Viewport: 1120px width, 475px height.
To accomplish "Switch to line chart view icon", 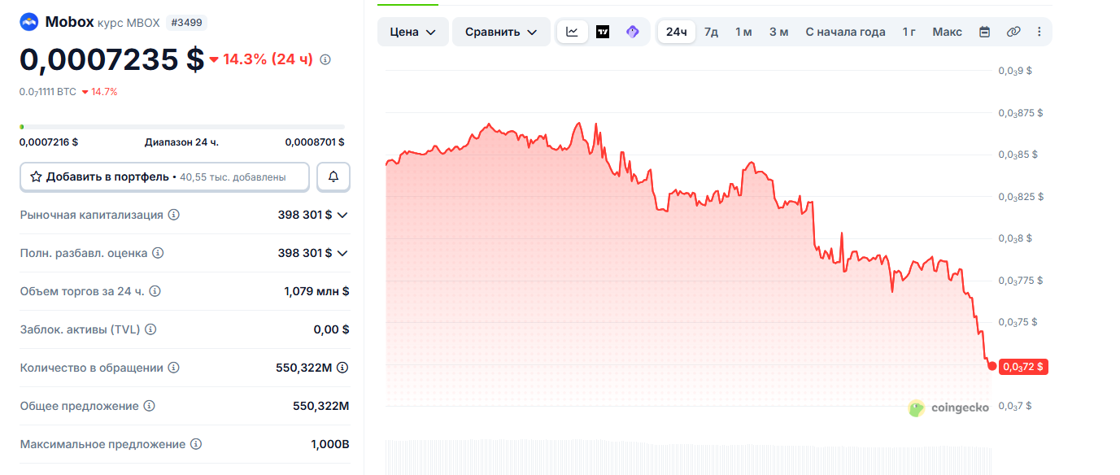I will click(x=573, y=32).
